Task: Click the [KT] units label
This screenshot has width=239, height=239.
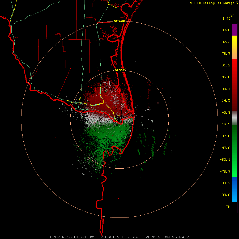Action: click(227, 18)
